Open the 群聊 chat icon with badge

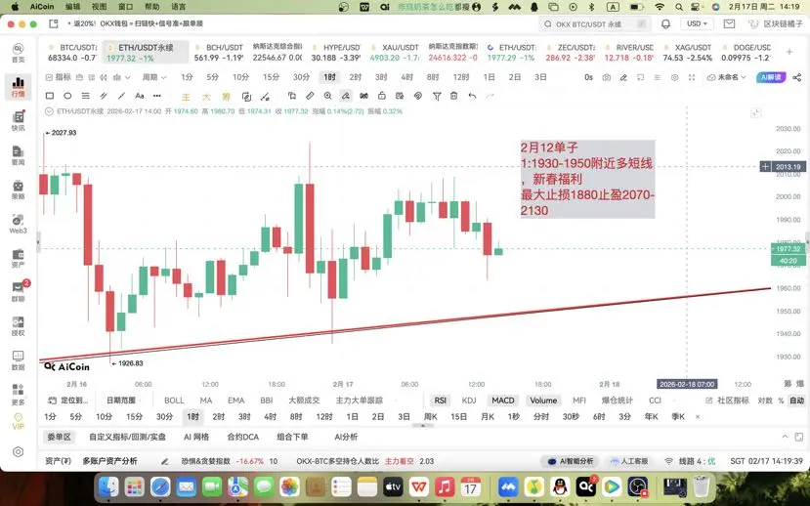point(19,292)
